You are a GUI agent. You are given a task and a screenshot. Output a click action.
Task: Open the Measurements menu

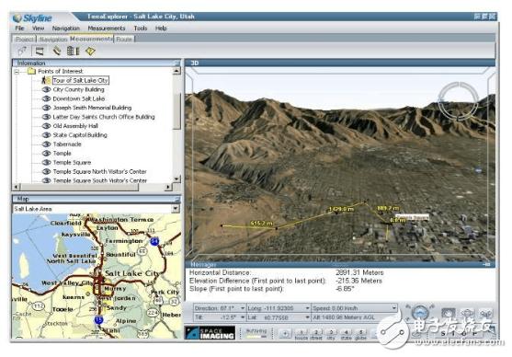(107, 29)
